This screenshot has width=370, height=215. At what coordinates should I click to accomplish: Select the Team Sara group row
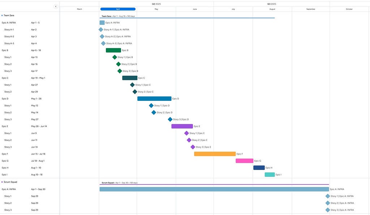[30, 15]
